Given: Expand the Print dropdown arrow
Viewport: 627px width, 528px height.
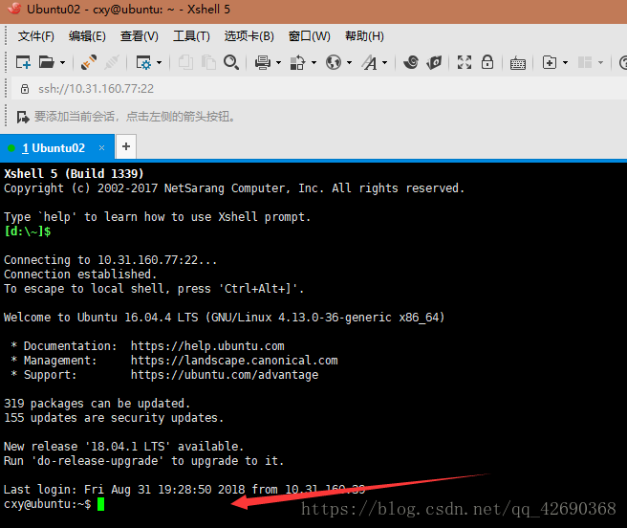Looking at the screenshot, I should click(x=278, y=62).
